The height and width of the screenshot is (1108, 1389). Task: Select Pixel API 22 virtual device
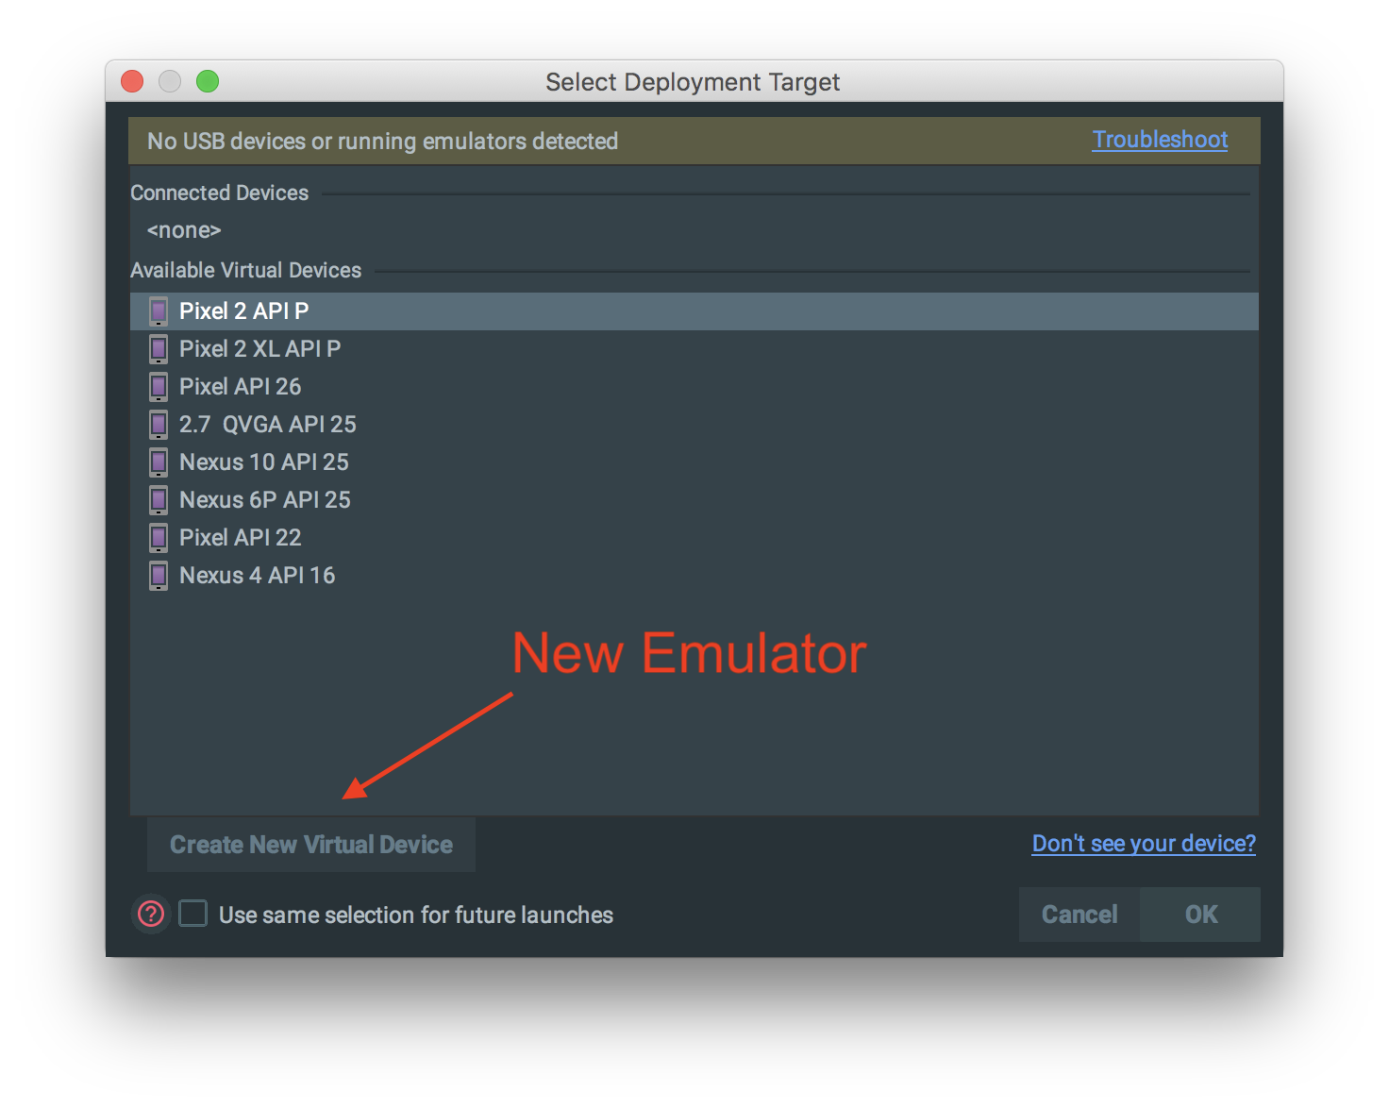coord(694,538)
